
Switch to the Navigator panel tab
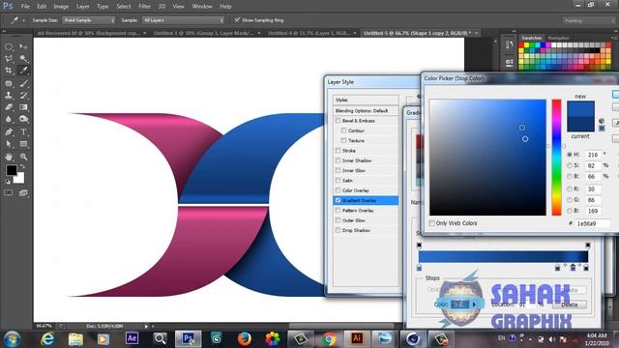(558, 38)
